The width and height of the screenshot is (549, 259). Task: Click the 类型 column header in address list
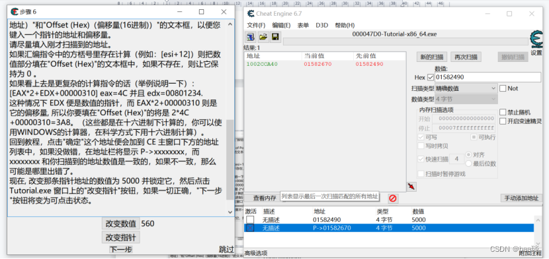(x=382, y=212)
